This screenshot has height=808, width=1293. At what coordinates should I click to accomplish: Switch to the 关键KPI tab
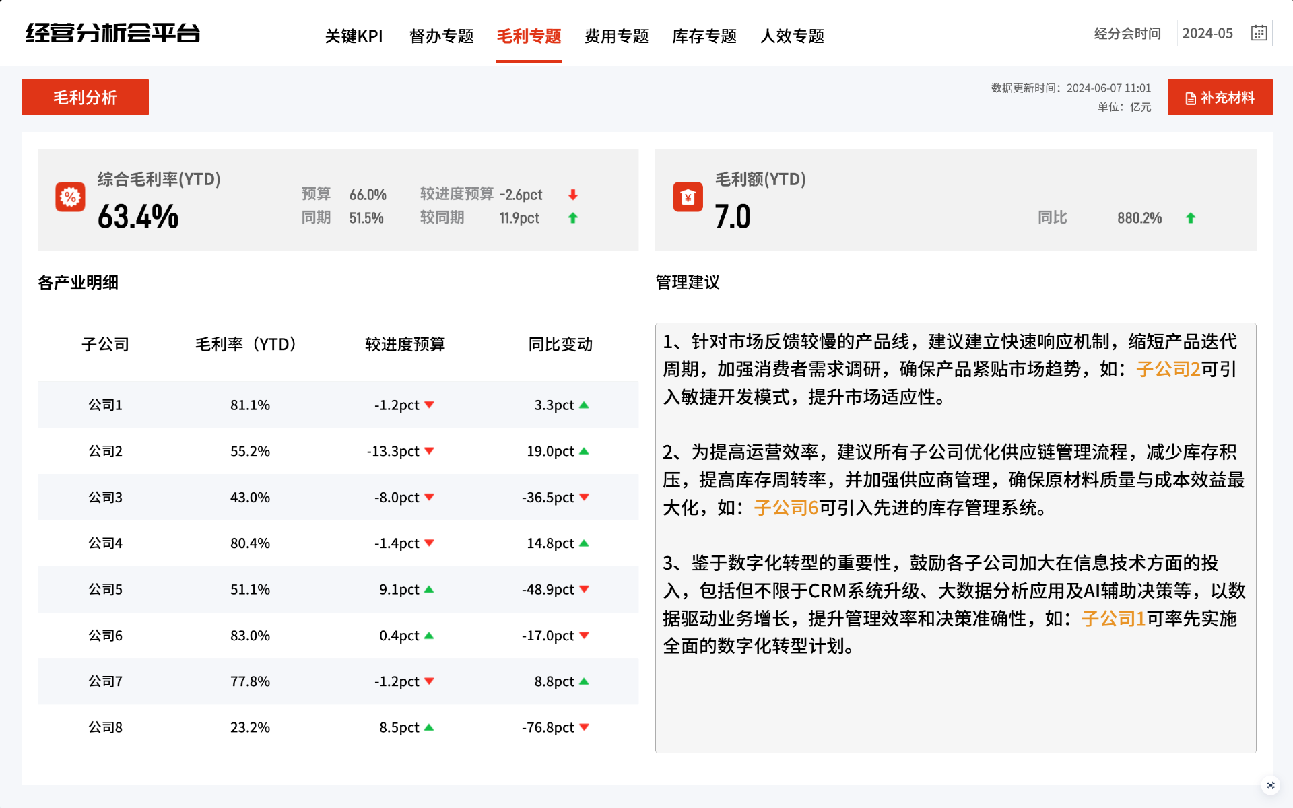pyautogui.click(x=354, y=36)
